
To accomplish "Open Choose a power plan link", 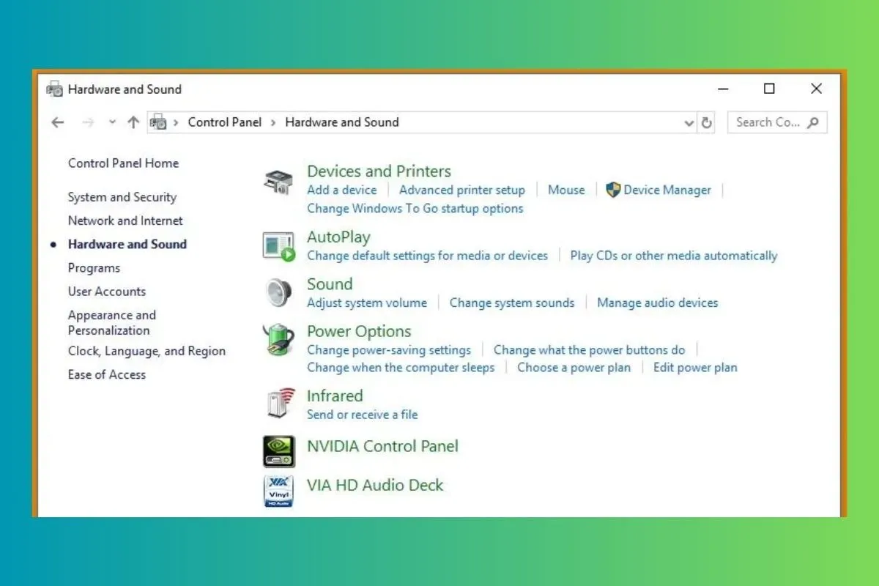I will (573, 368).
